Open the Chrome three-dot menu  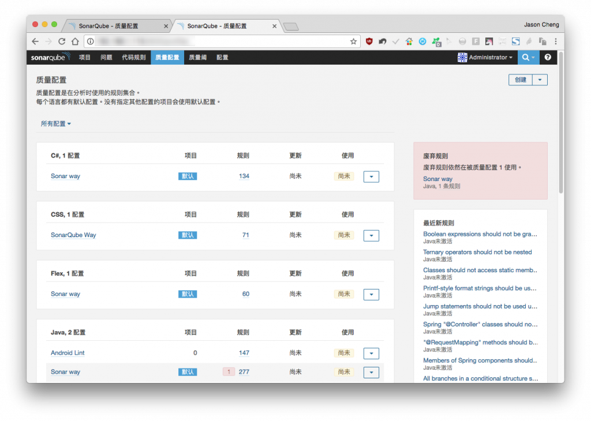[556, 42]
